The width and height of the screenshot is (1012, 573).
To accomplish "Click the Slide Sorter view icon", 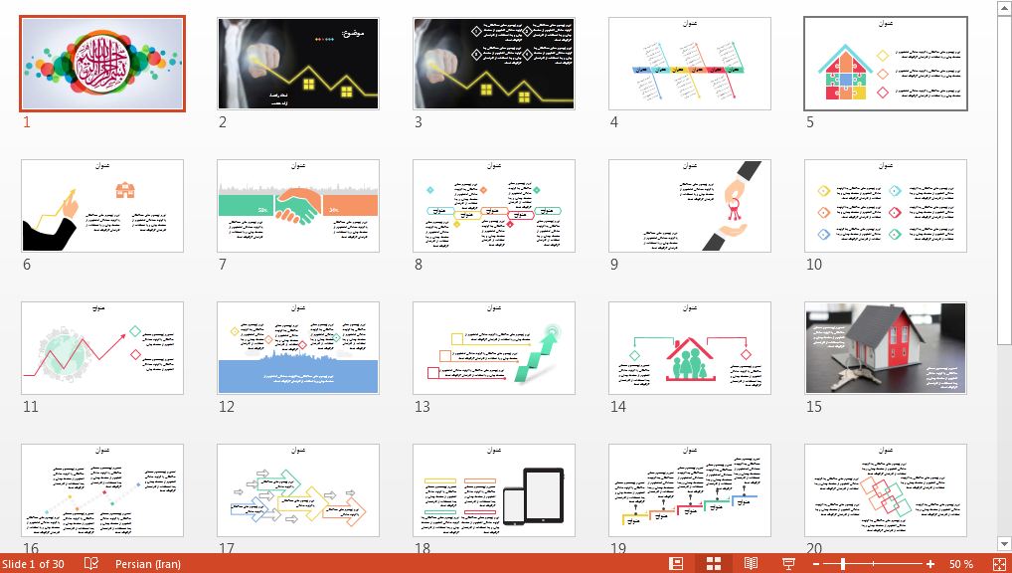I will coord(714,564).
